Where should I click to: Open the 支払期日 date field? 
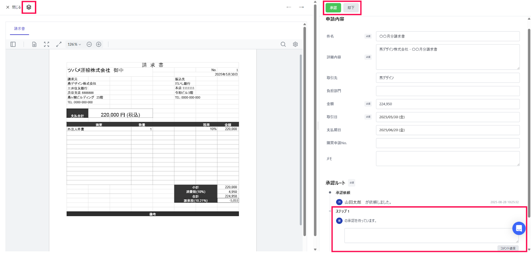pyautogui.click(x=448, y=130)
